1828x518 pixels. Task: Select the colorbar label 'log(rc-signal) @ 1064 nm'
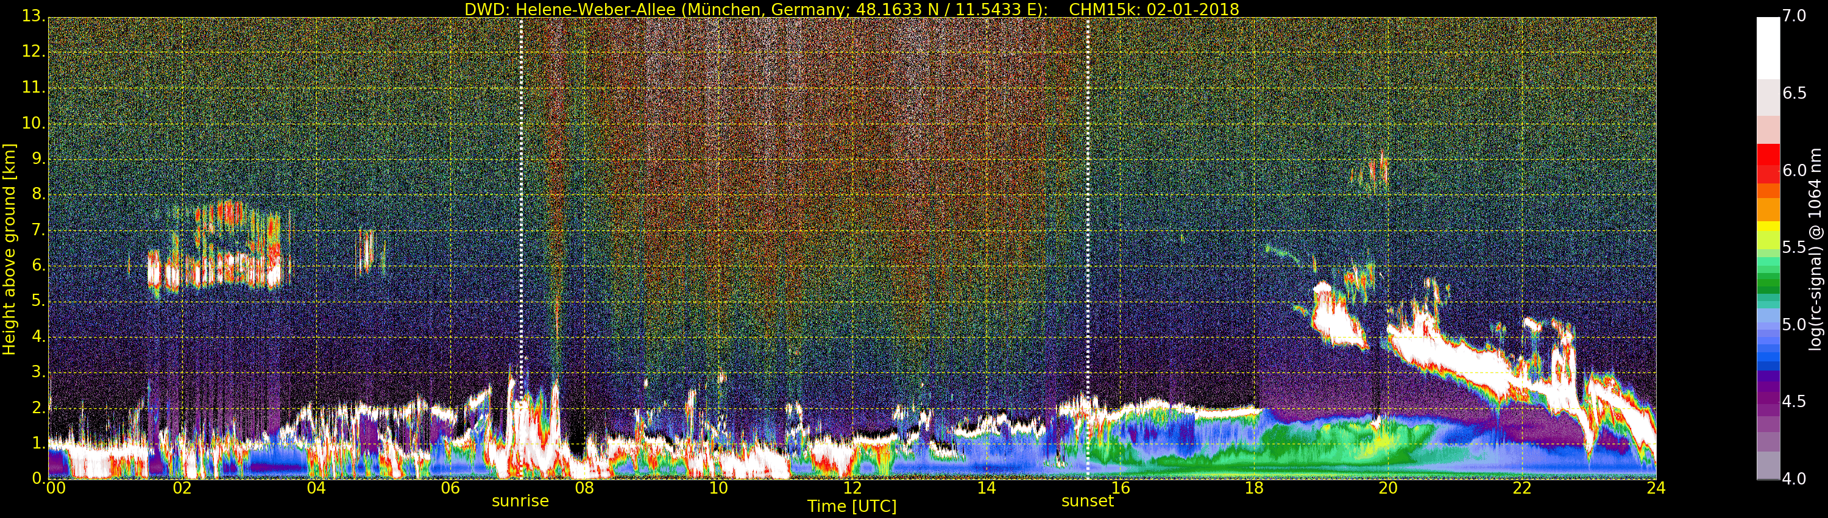(x=1815, y=249)
